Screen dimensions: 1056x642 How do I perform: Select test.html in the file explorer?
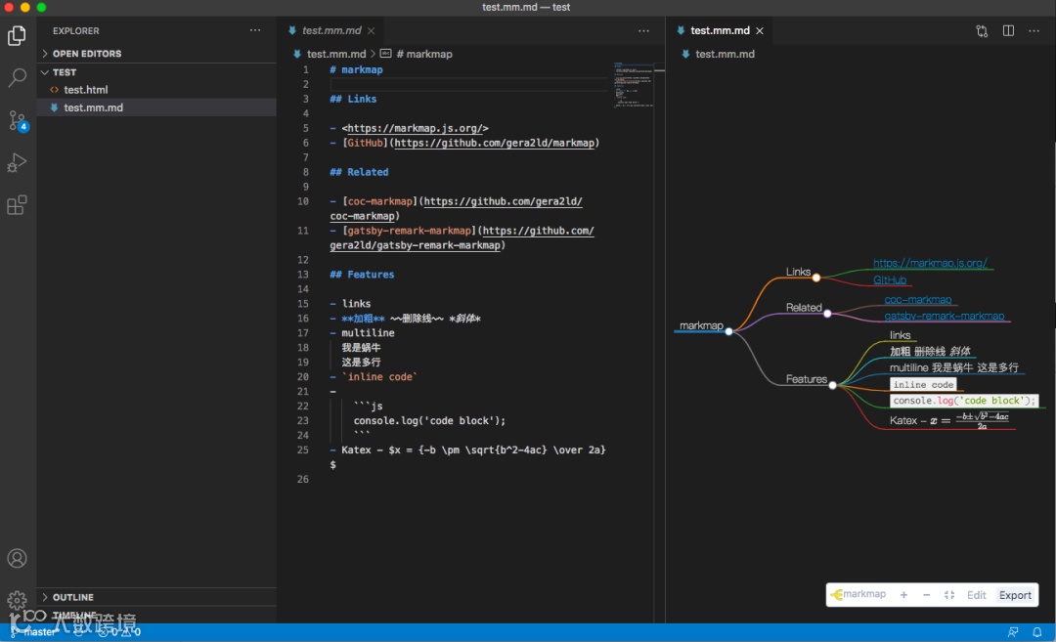point(86,90)
